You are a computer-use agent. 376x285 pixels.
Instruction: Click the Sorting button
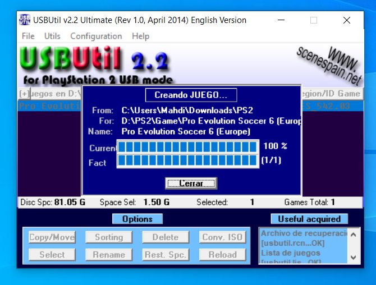point(109,237)
